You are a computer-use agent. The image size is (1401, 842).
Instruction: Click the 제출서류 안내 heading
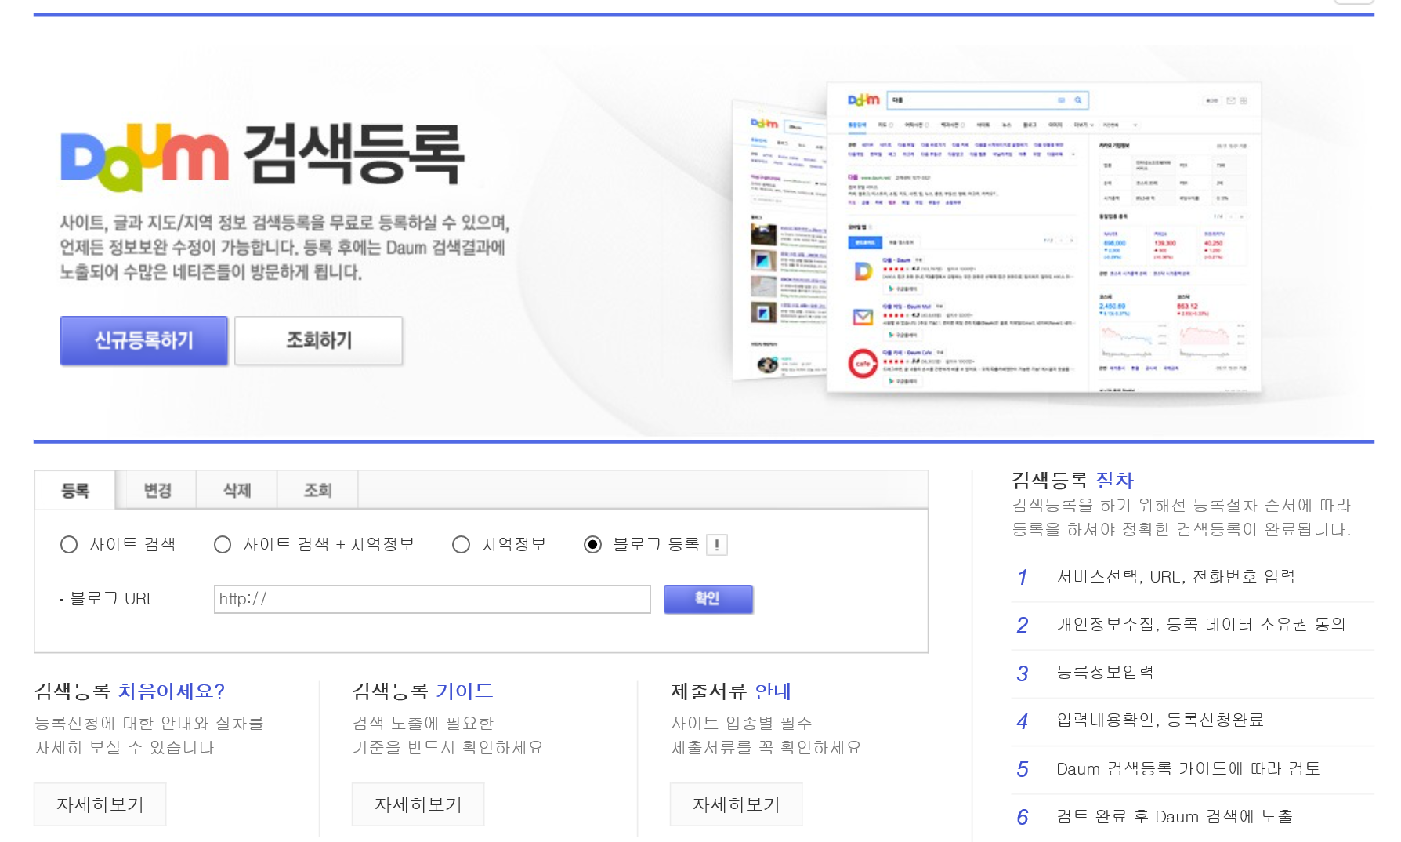731,691
